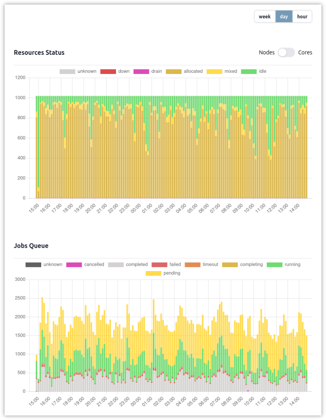Toggle the cancelled legend swatch
Viewport: 326px width, 420px height.
point(74,265)
